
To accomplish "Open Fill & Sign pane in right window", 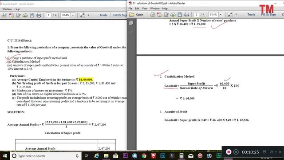I will pos(268,15).
